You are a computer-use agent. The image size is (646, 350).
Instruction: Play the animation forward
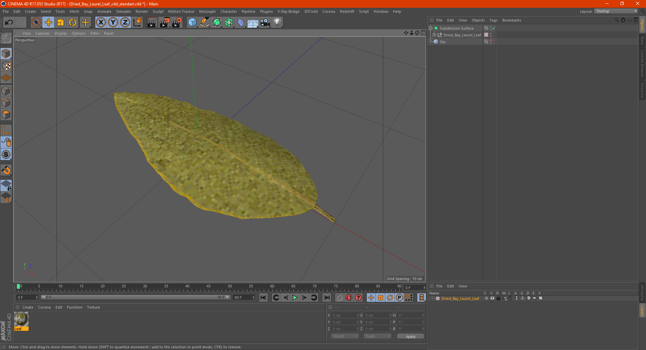pos(295,297)
